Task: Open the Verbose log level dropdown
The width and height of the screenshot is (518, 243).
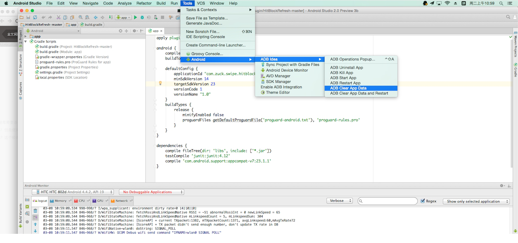Action: pyautogui.click(x=339, y=201)
